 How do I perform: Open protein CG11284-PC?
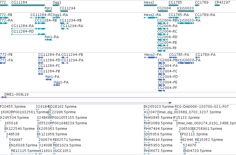click(49, 66)
